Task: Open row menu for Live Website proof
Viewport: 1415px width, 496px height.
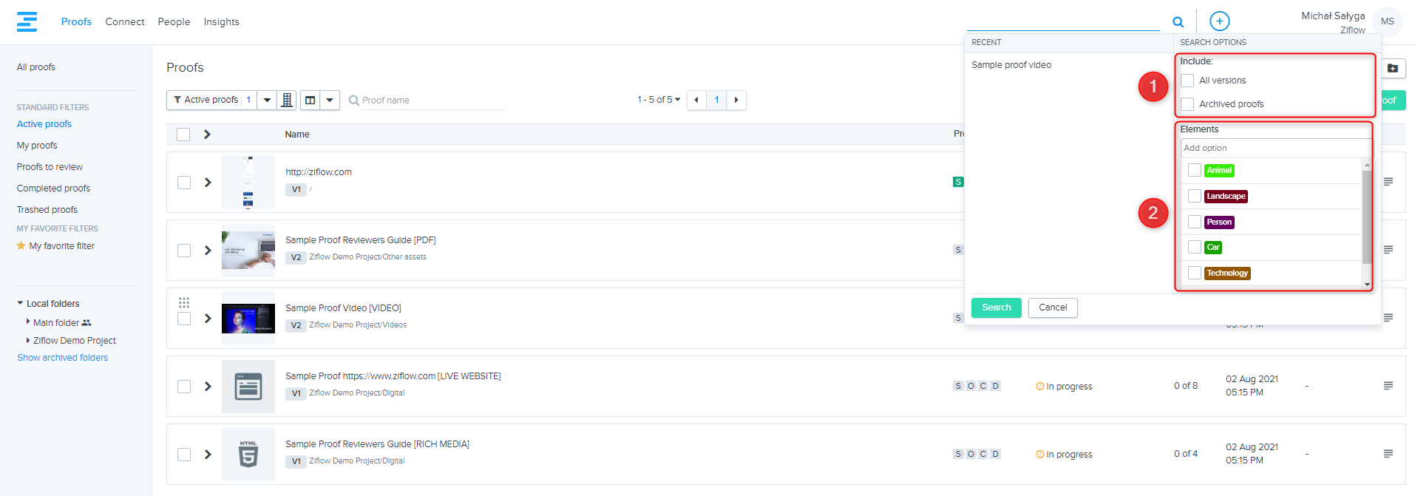Action: [1388, 386]
